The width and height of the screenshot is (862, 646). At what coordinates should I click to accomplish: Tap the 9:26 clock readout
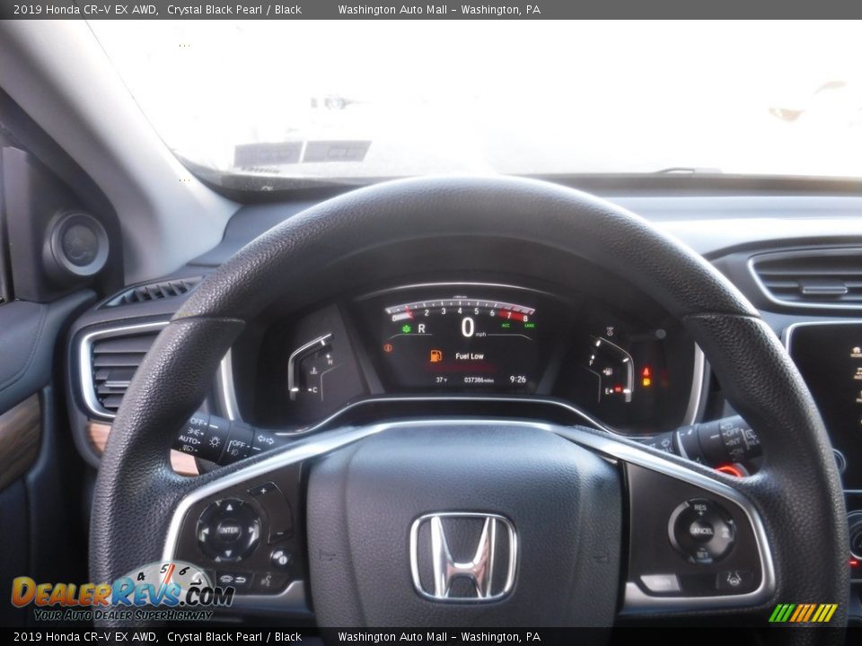(517, 379)
